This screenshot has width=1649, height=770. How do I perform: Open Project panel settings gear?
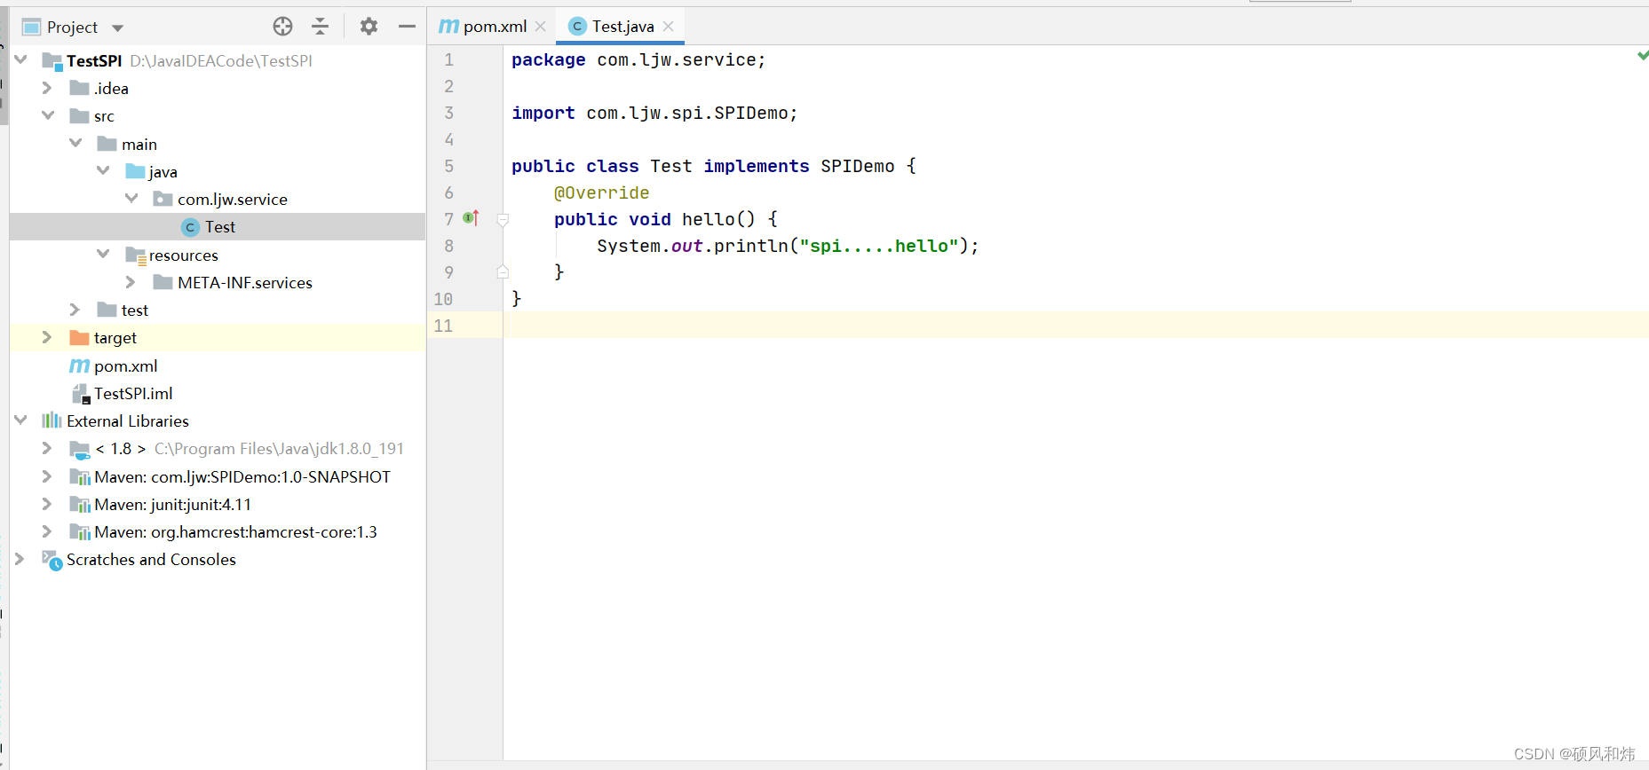369,27
